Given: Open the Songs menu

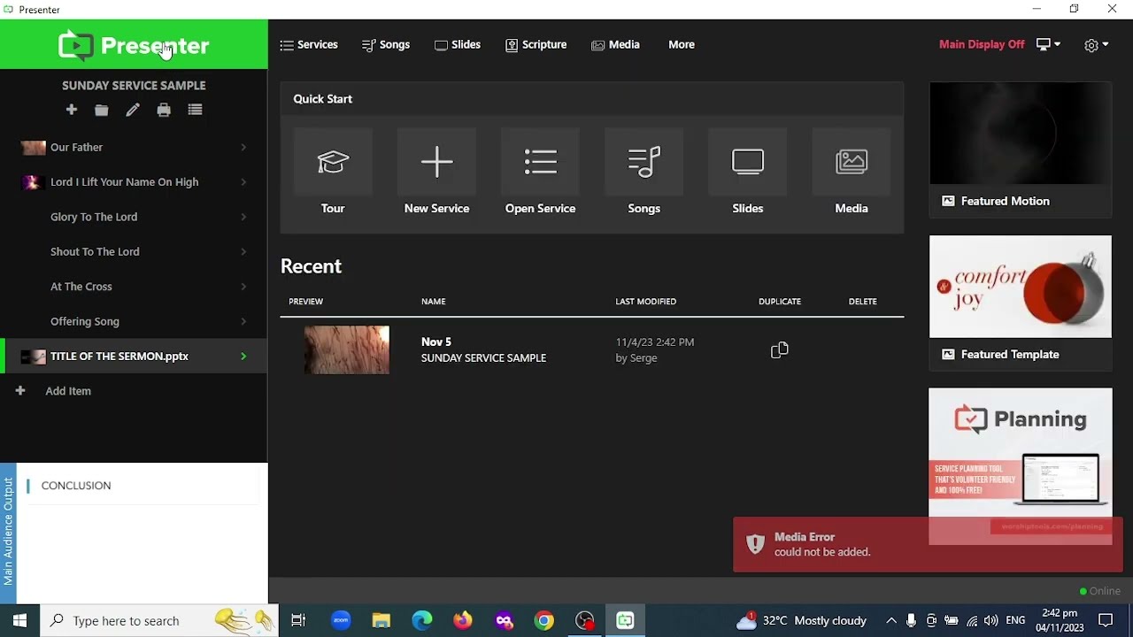Looking at the screenshot, I should click(x=386, y=44).
